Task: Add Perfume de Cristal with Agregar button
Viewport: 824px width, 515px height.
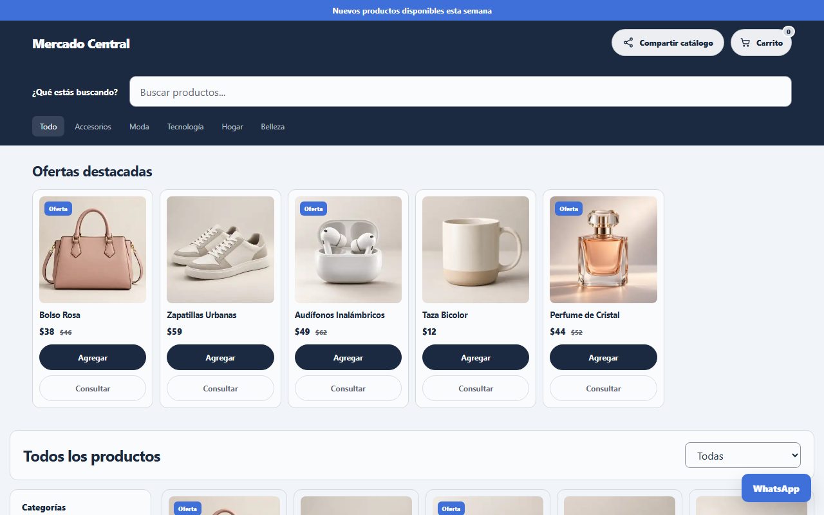Action: pos(603,357)
